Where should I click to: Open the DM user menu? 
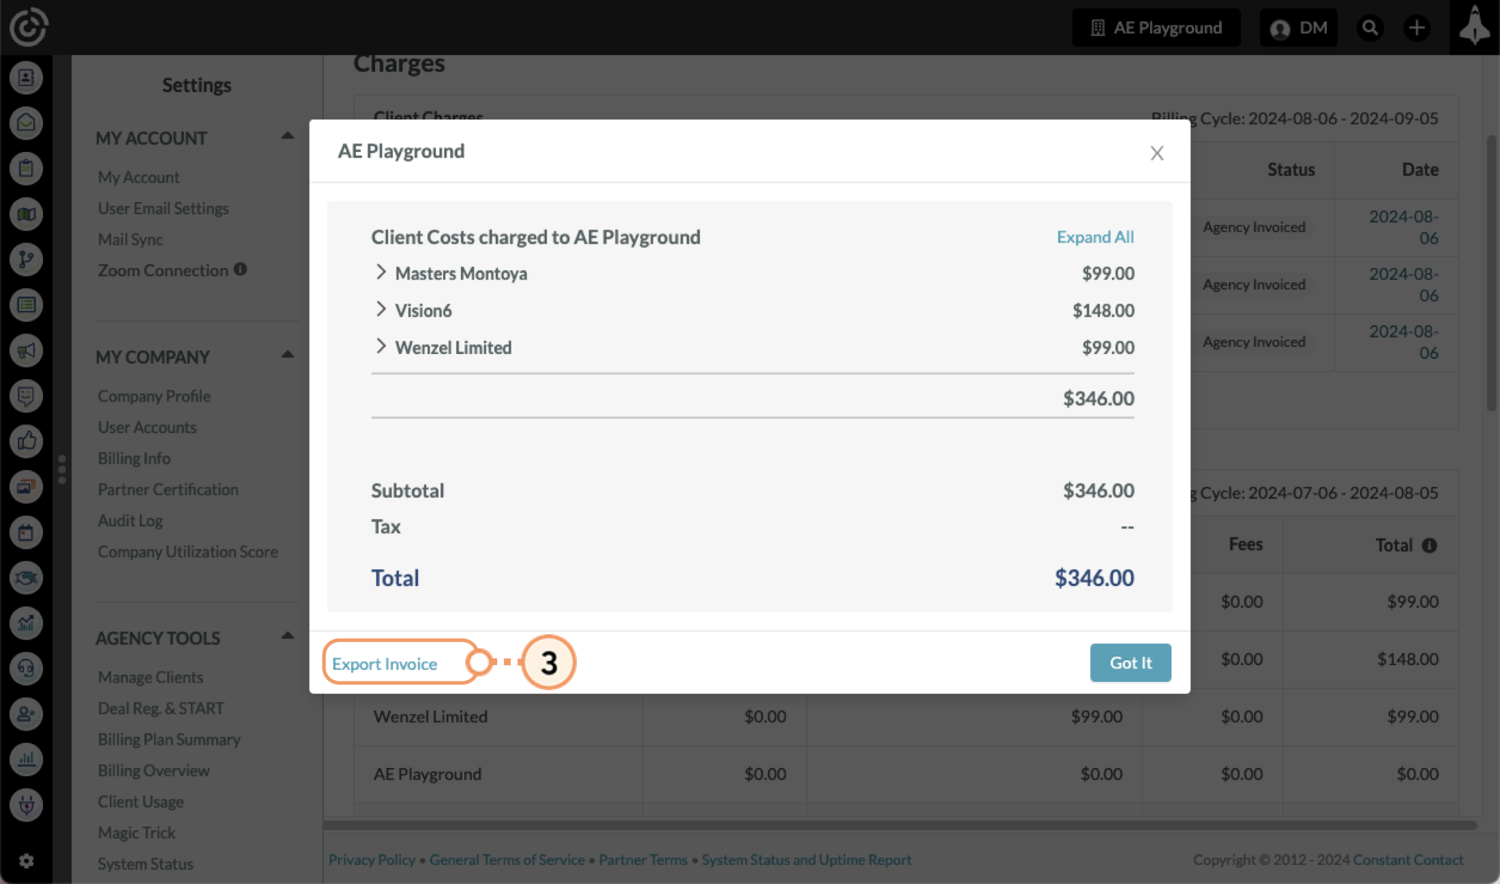coord(1298,28)
